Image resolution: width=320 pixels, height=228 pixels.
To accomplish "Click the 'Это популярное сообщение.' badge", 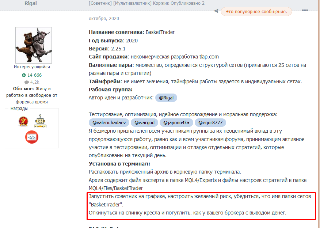I will (256, 12).
